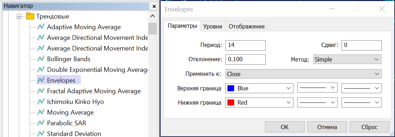Open the Метод dropdown showing Simple
The height and width of the screenshot is (137, 395).
click(x=347, y=60)
